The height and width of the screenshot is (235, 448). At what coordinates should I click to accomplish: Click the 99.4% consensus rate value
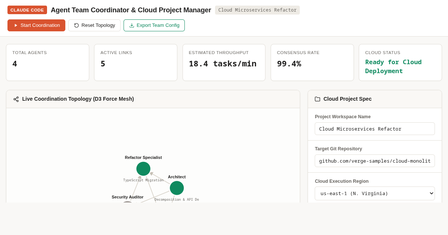289,64
